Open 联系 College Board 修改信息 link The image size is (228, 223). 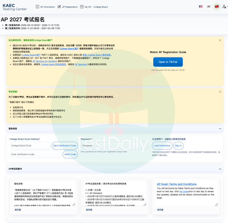point(97,55)
